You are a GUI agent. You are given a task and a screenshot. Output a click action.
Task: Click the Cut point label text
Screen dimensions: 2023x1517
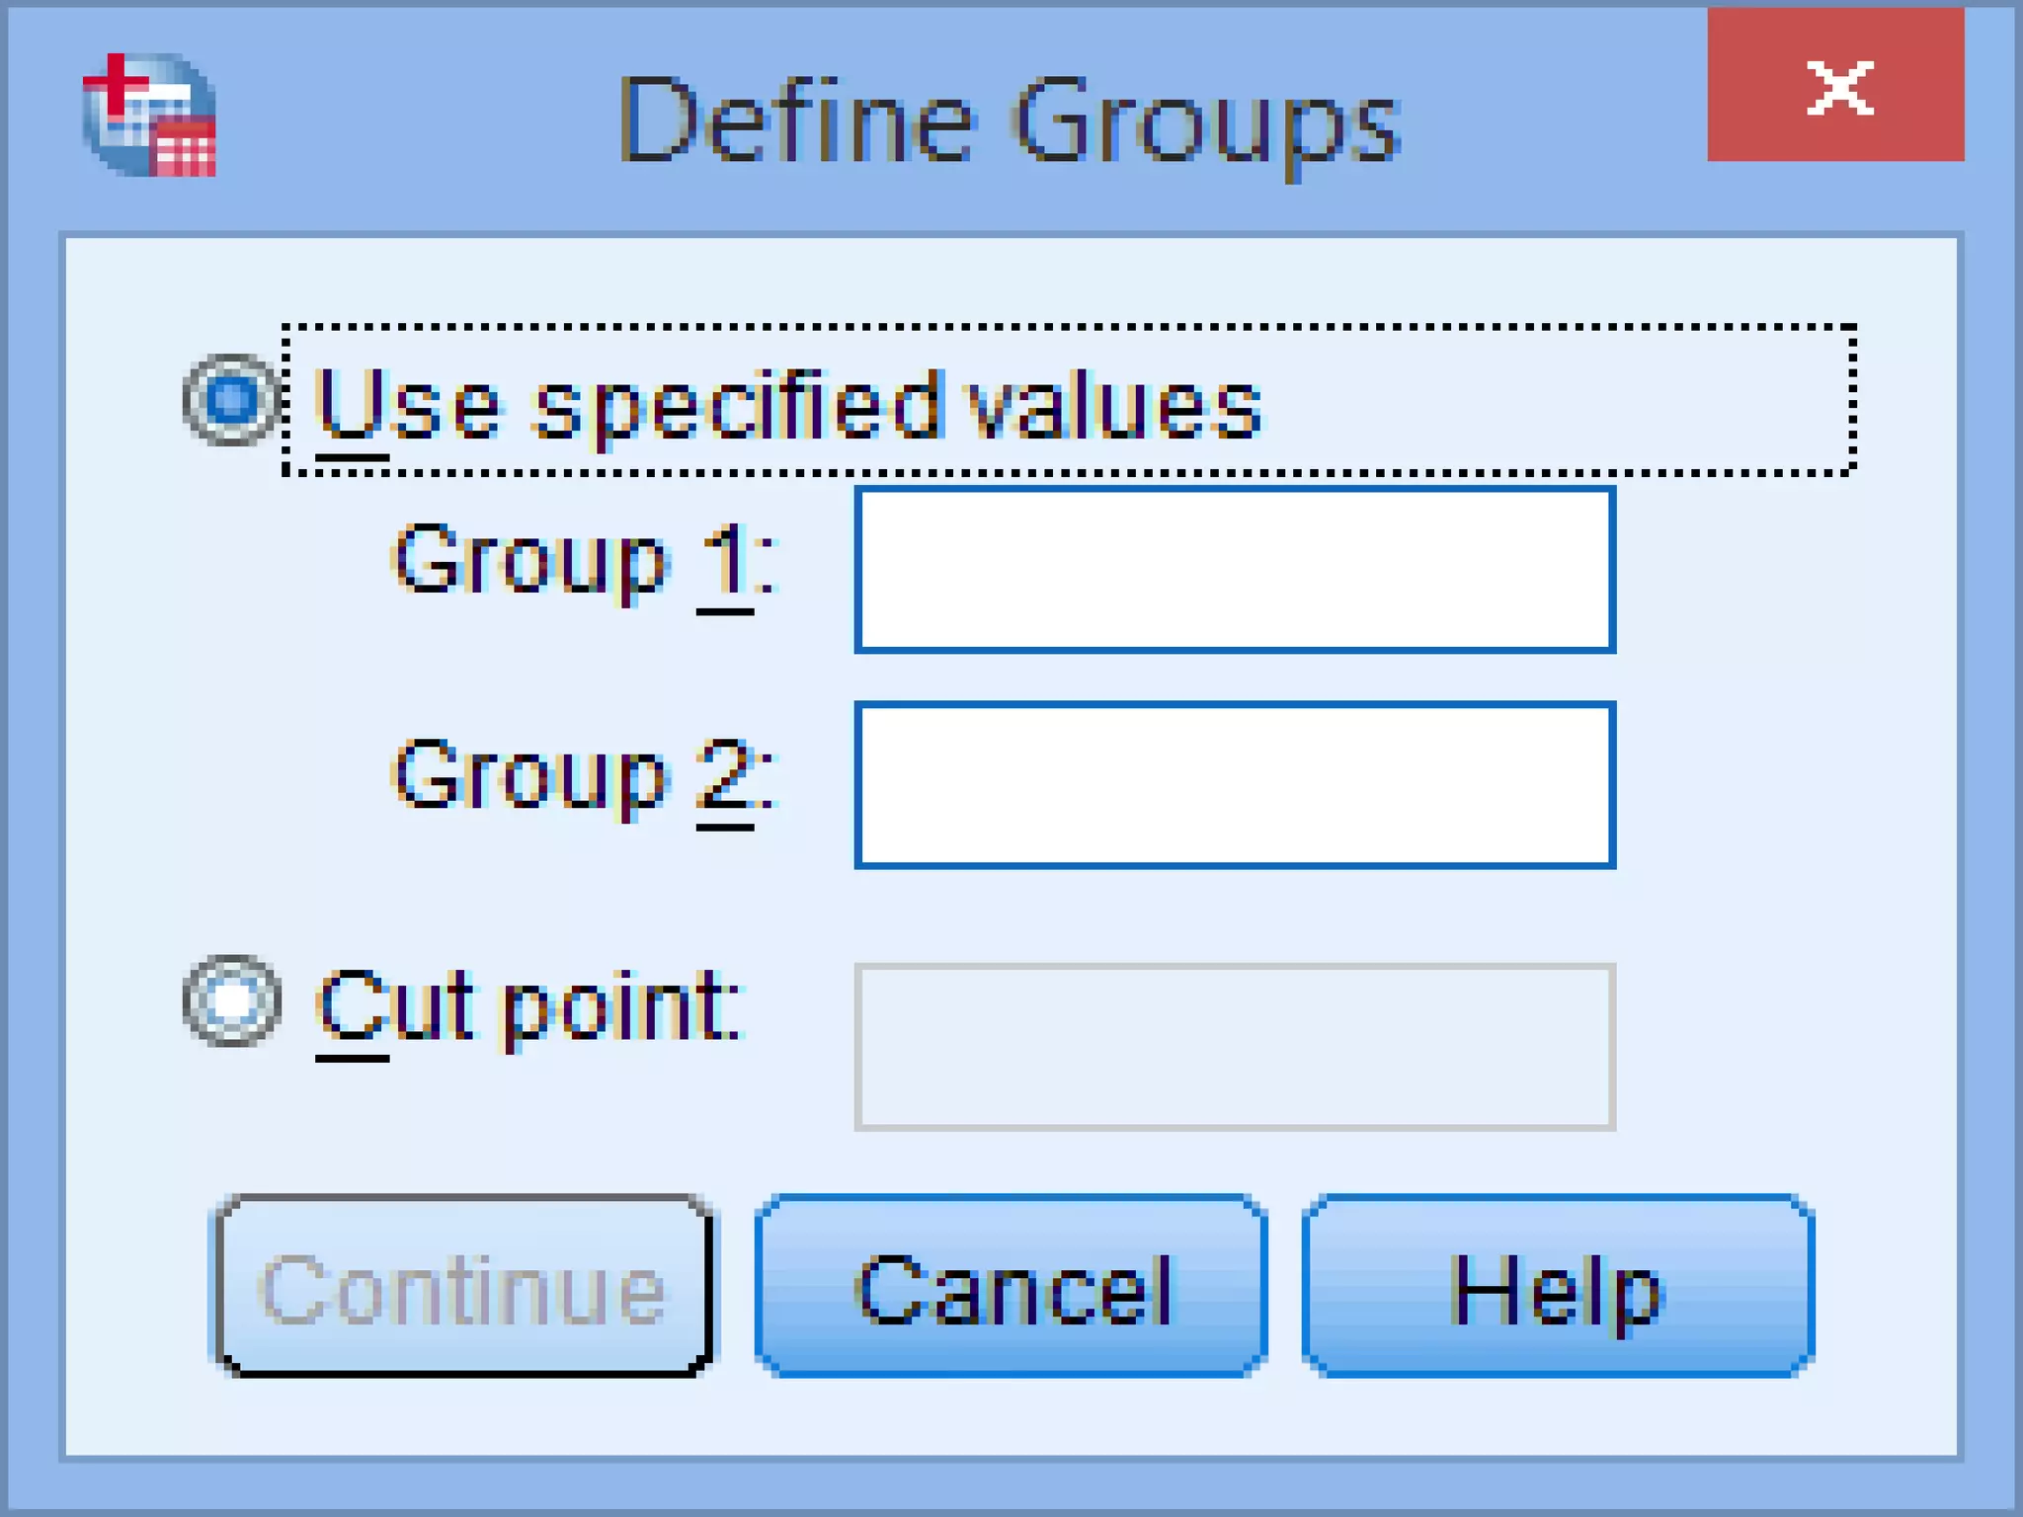(528, 1007)
